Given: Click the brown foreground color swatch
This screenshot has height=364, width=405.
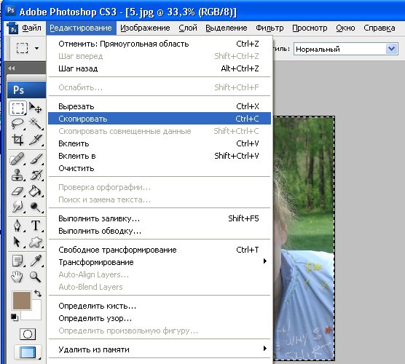Looking at the screenshot, I should (22, 301).
